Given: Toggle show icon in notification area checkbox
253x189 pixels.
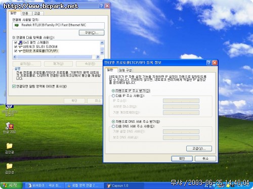Looking at the screenshot, I should tap(14, 86).
